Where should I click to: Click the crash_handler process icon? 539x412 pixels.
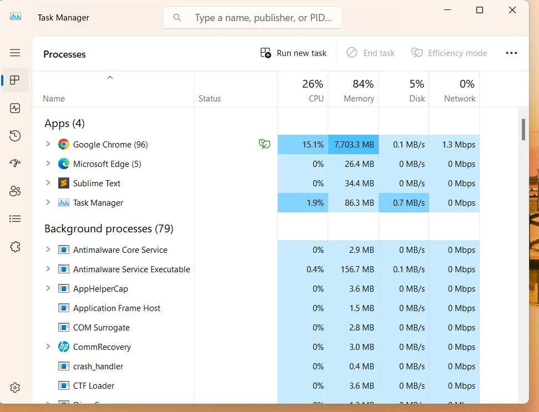[x=64, y=367]
